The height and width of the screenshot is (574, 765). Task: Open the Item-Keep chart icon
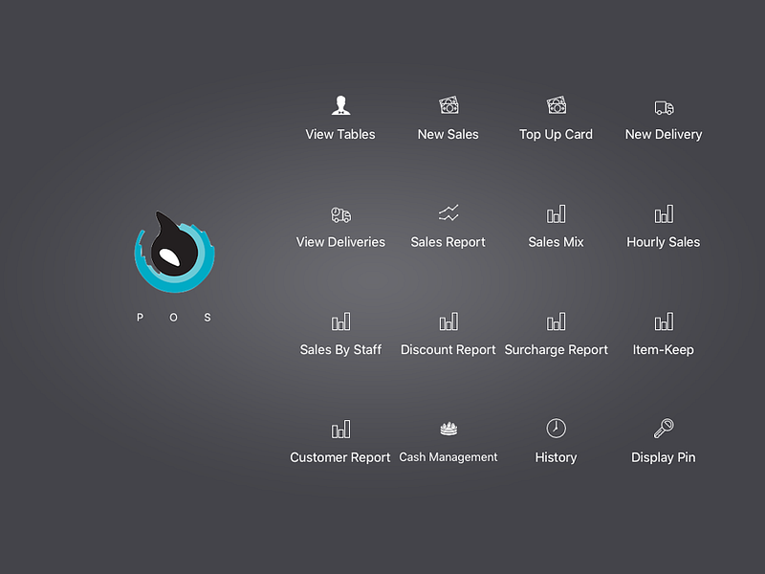[664, 321]
